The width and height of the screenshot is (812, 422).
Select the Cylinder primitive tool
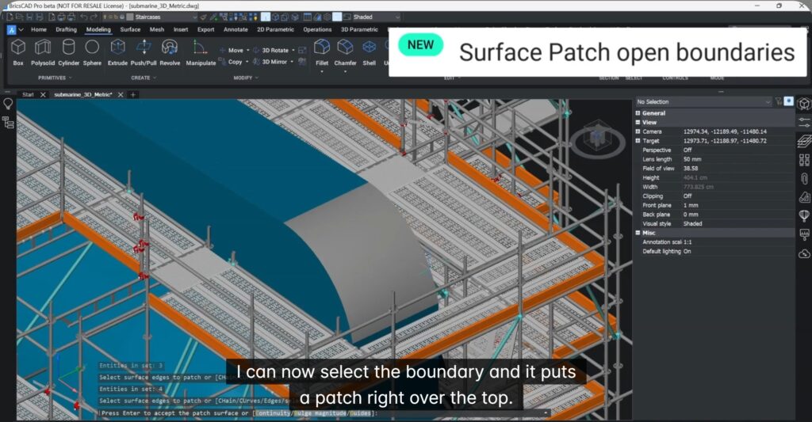tap(68, 52)
